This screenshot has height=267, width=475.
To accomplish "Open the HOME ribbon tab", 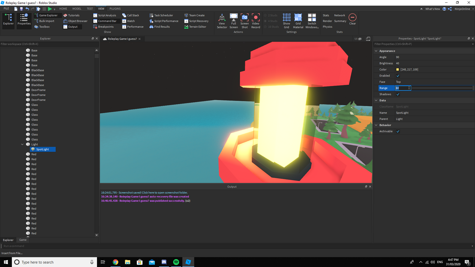I will (63, 9).
